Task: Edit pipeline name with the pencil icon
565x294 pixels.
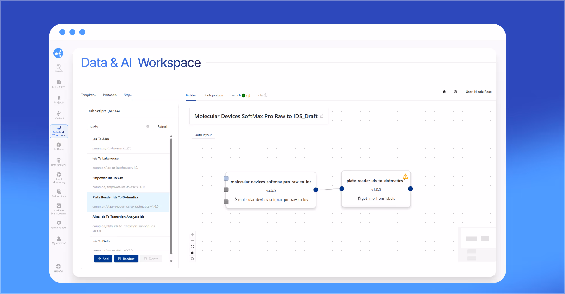Action: click(321, 116)
